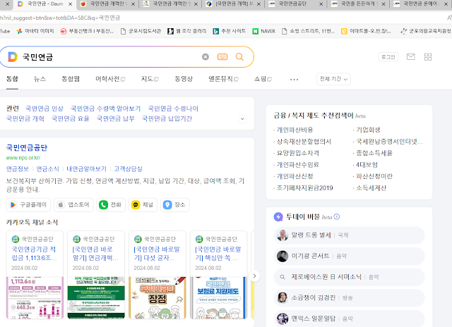Click related search 국민연금 수령나이

173,109
